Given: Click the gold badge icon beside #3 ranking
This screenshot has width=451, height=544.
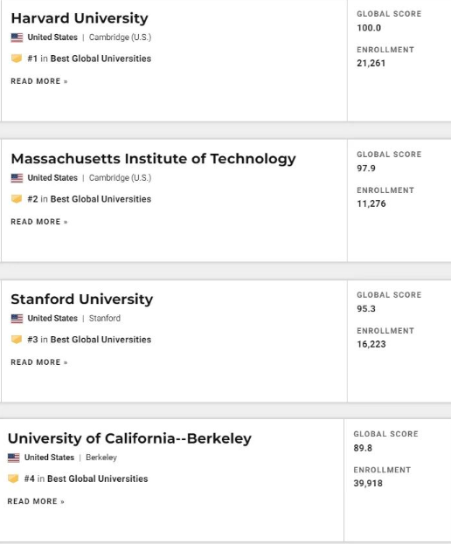Looking at the screenshot, I should click(17, 340).
